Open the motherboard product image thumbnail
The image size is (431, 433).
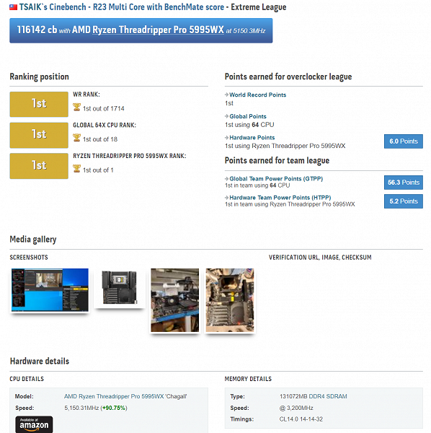120,288
